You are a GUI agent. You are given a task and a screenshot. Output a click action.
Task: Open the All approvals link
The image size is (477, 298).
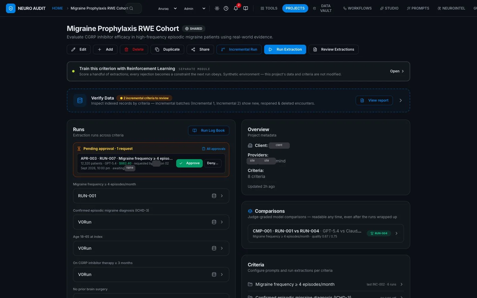[213, 149]
